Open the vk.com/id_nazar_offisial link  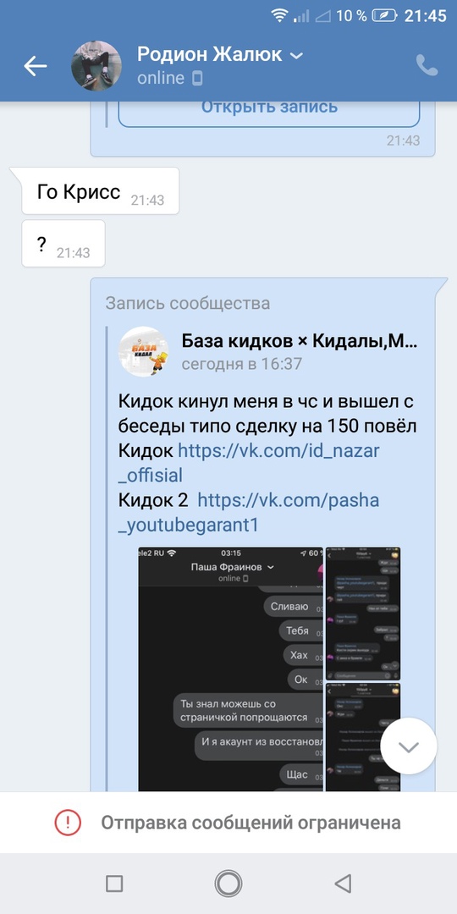point(250,463)
